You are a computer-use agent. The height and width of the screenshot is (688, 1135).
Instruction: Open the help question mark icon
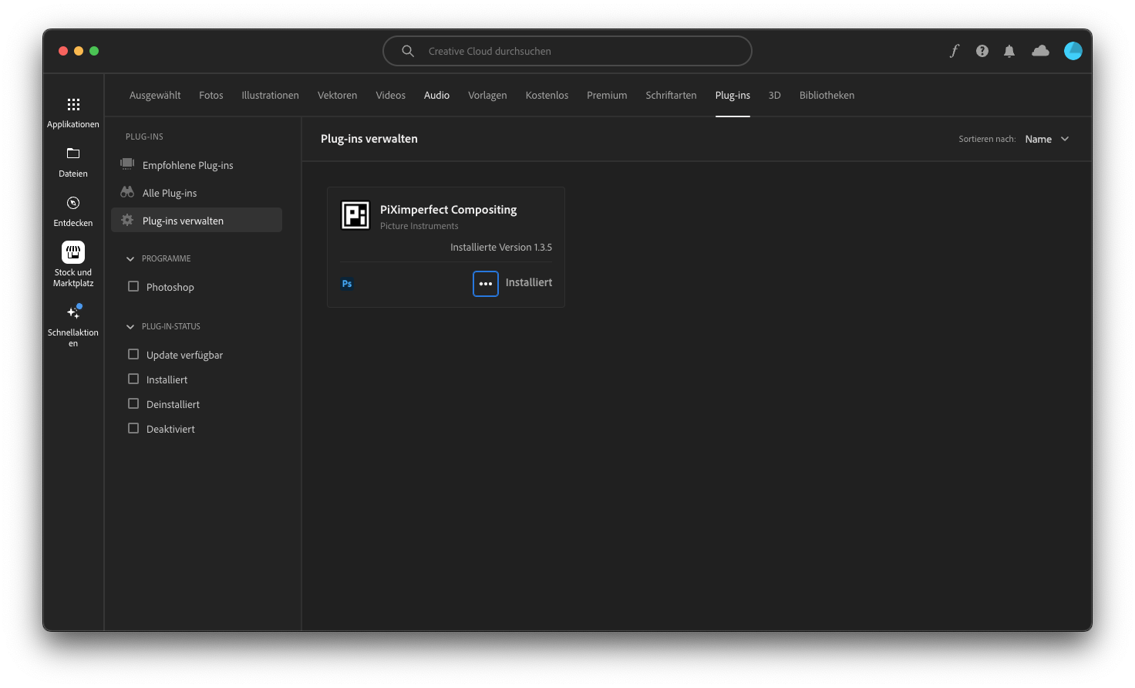tap(982, 51)
